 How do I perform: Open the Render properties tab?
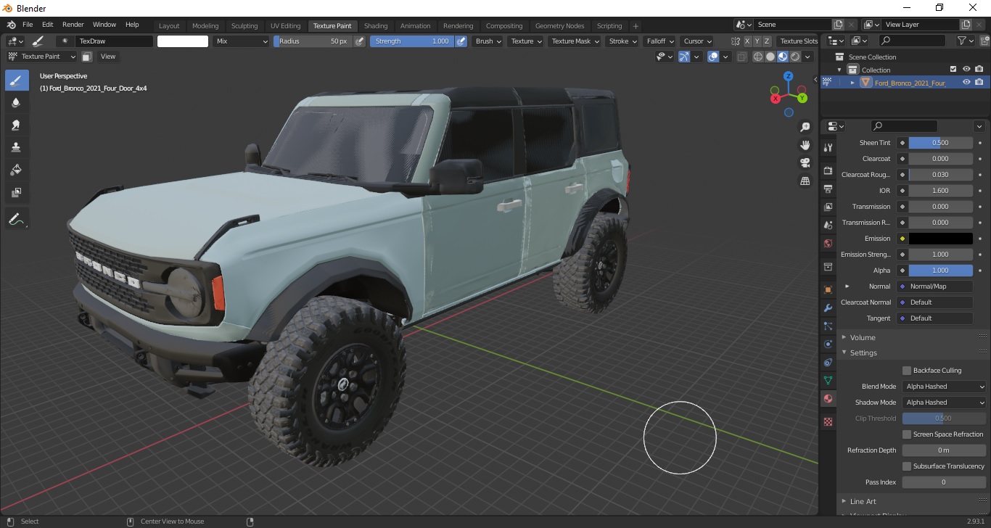tap(828, 170)
